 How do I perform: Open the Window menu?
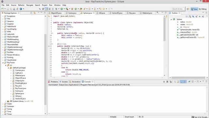(x=57, y=5)
